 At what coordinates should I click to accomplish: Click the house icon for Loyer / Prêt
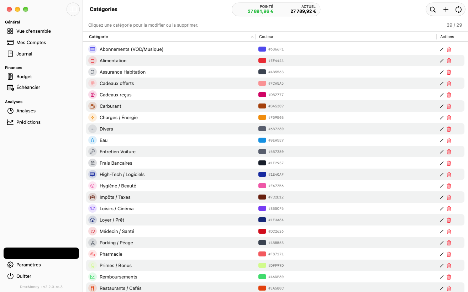click(93, 220)
